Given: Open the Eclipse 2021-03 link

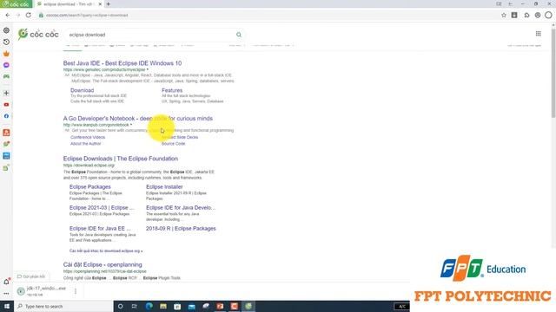Looking at the screenshot, I should pos(102,208).
